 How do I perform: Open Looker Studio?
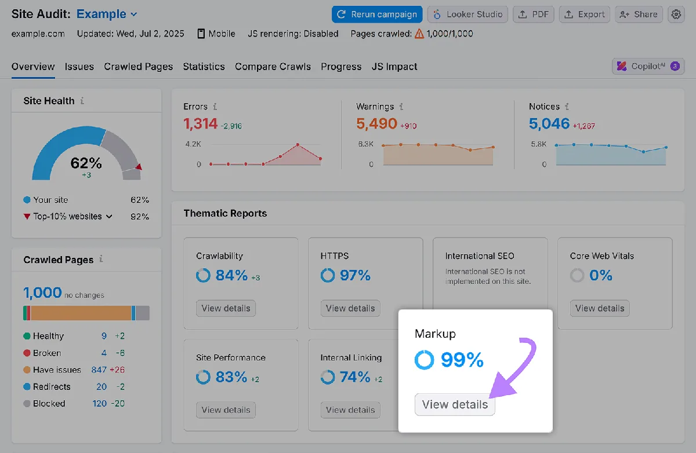point(468,14)
